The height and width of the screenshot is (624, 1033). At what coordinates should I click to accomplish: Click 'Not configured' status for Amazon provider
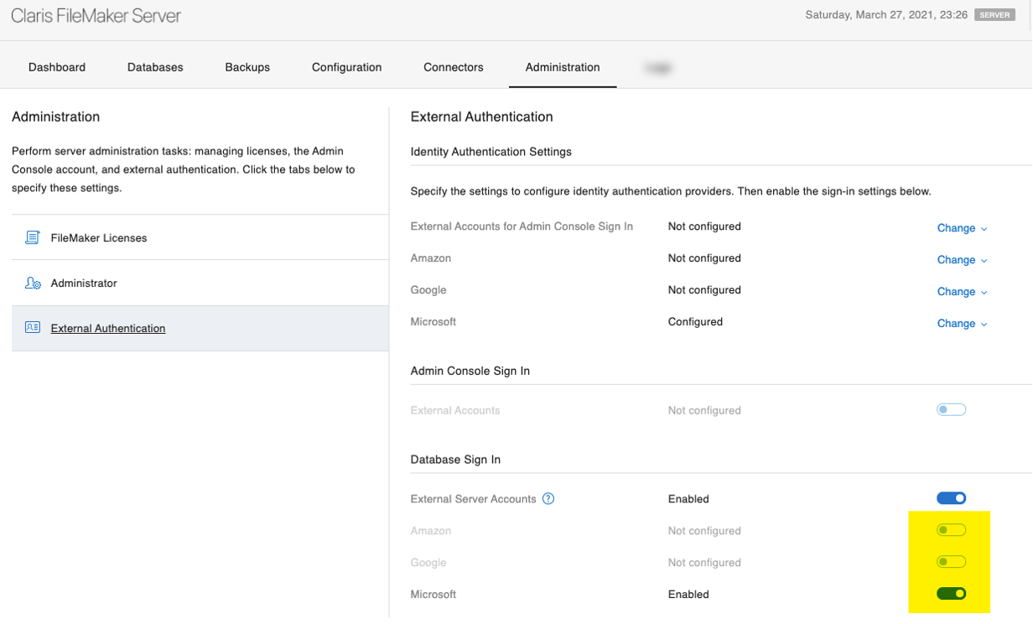point(704,258)
